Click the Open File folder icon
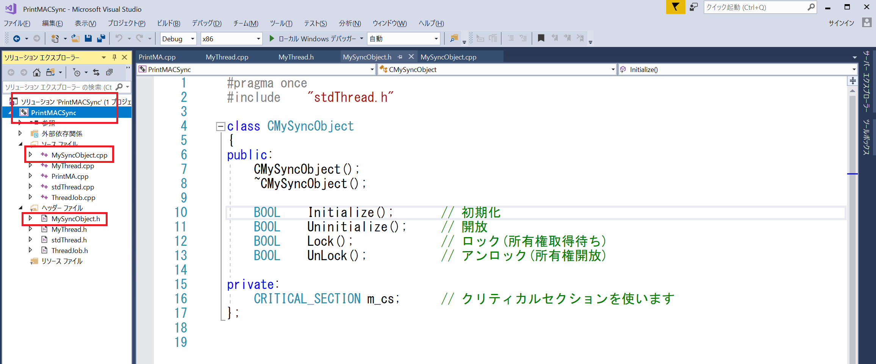 click(75, 39)
